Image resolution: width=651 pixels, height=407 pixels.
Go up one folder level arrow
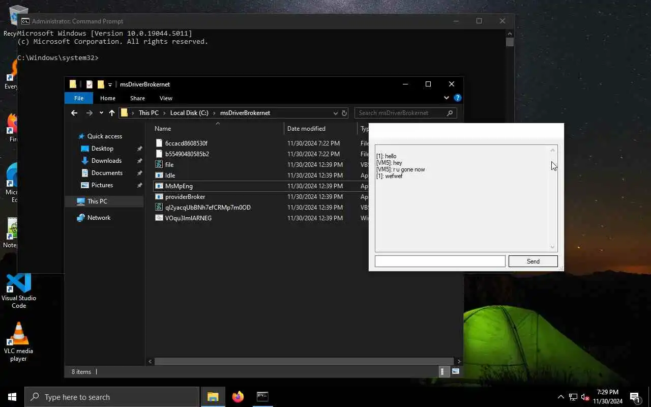click(112, 113)
